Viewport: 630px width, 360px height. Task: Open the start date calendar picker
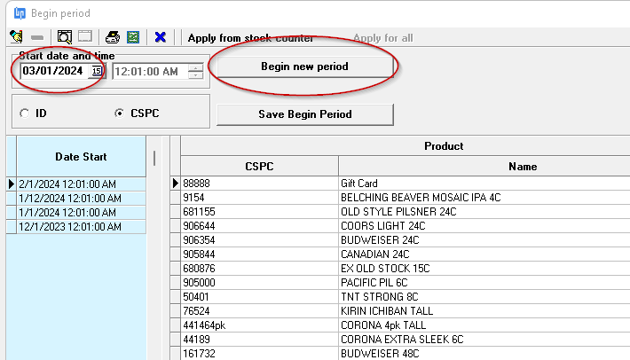[97, 71]
